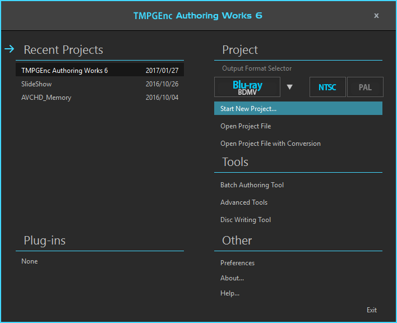Choose Open Project File with Conversion
The width and height of the screenshot is (397, 323).
(x=270, y=144)
